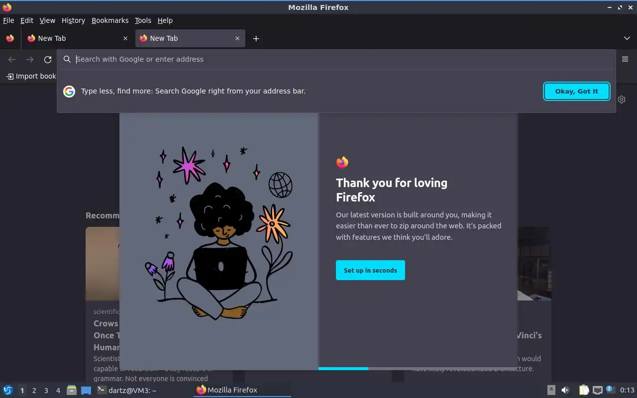Click the show desktop taskbar icon
The height and width of the screenshot is (398, 637).
pos(86,391)
